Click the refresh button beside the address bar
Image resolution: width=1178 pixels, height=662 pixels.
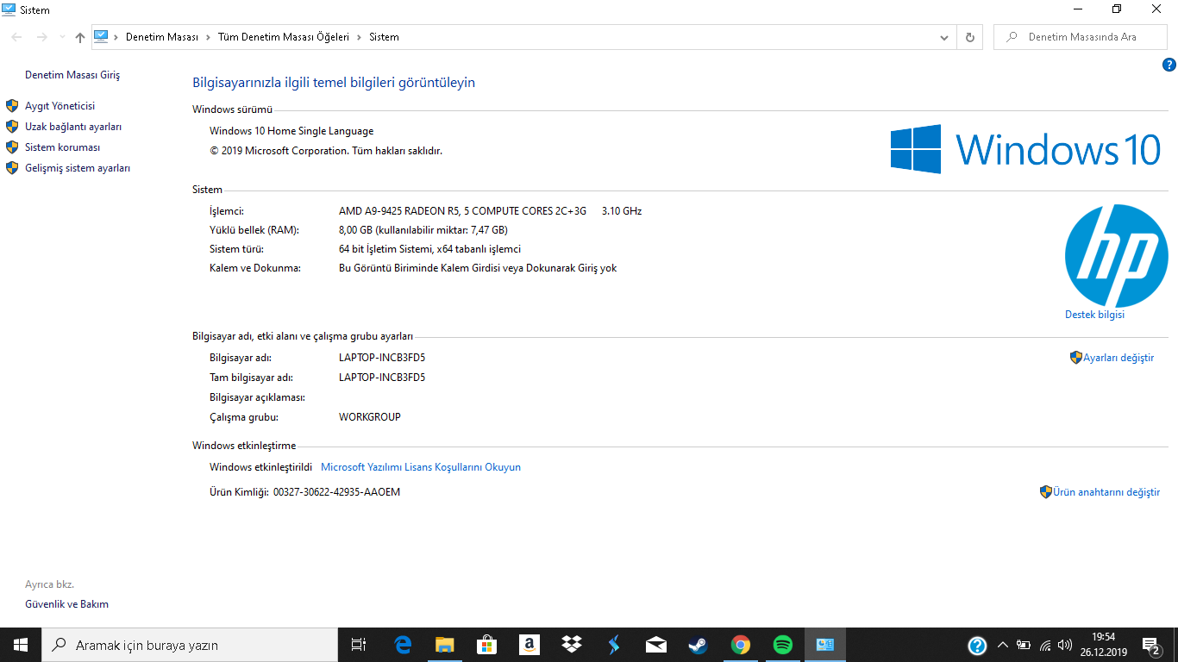[x=970, y=37]
